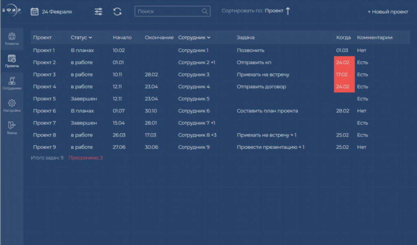Click Сотрудник 7 +1 cell

pos(197,123)
